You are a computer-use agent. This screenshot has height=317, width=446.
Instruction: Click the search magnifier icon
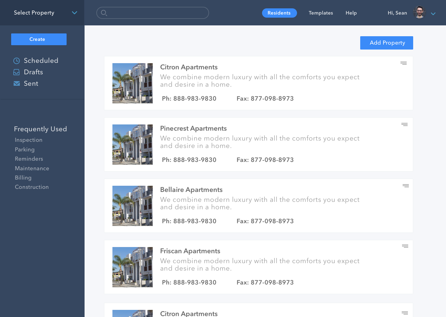(104, 13)
